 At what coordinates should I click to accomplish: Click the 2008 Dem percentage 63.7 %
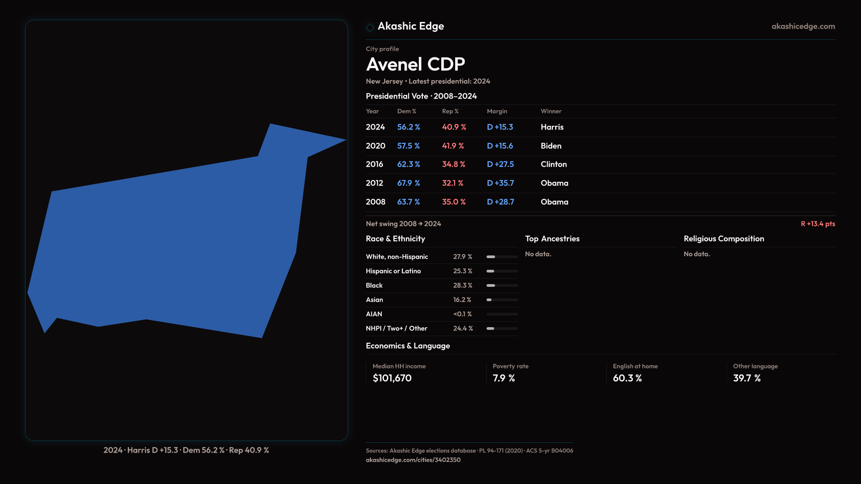(408, 202)
